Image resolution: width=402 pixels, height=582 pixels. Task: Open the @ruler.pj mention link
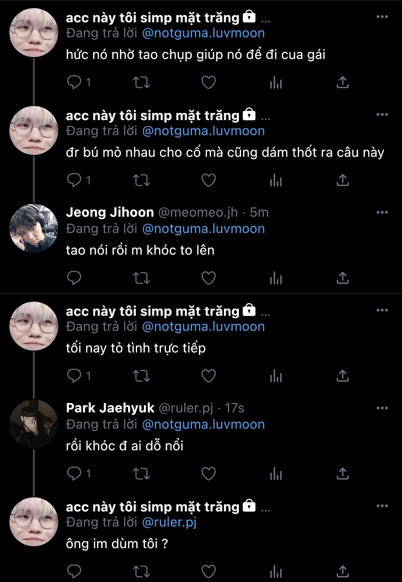[x=169, y=522]
